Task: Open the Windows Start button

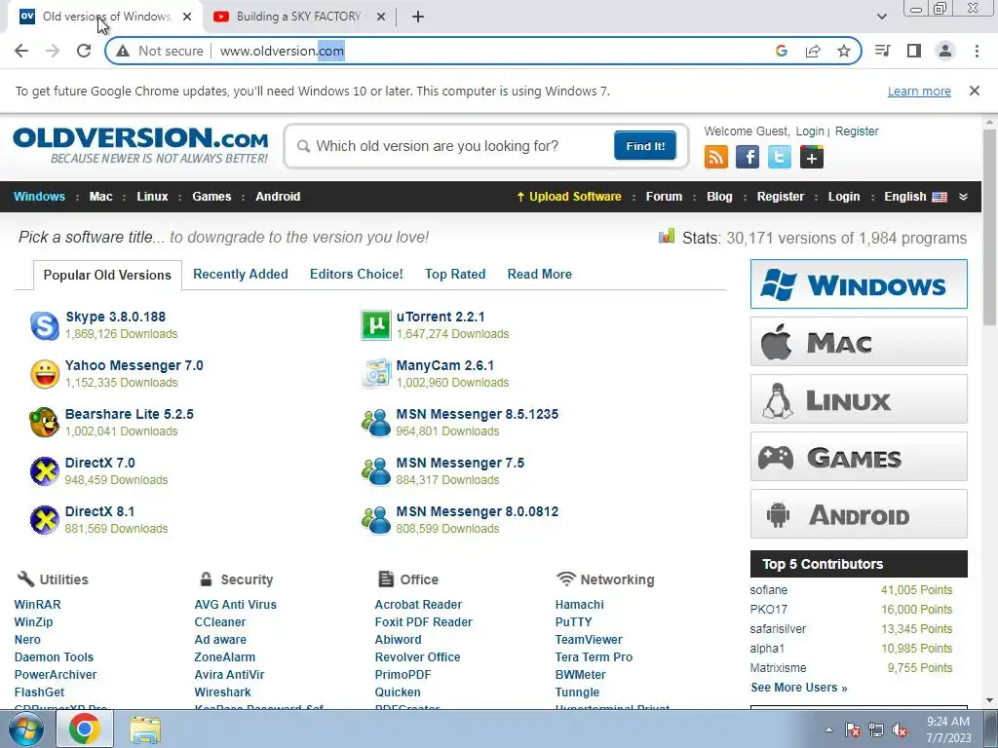Action: [26, 729]
